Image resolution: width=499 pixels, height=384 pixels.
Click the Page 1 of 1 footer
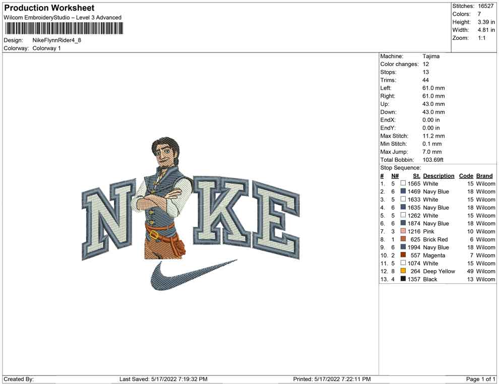coord(480,379)
